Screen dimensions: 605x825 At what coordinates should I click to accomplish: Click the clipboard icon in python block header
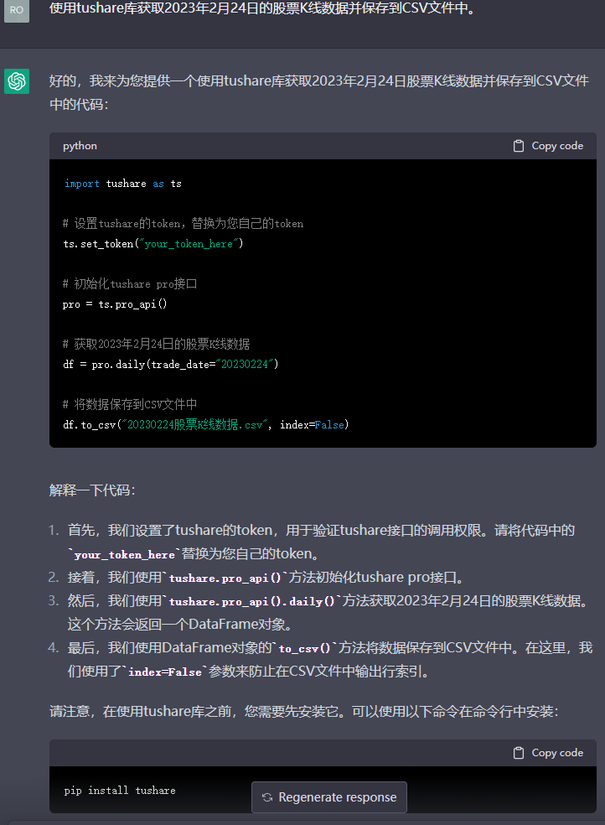(x=518, y=146)
